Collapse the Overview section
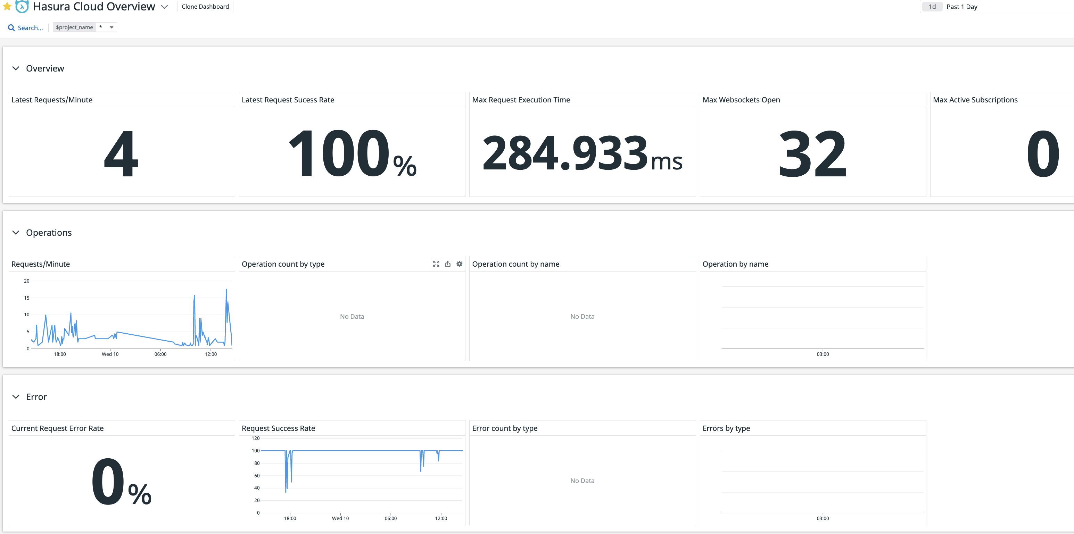Screen dimensions: 1074x534 click(x=16, y=68)
